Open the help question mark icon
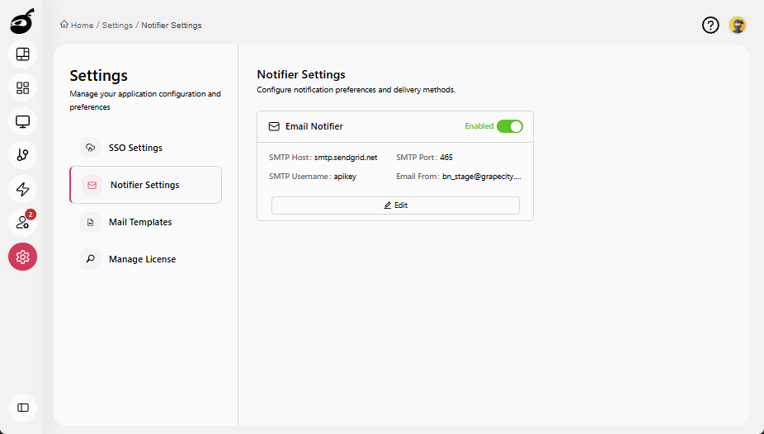The height and width of the screenshot is (434, 764). (710, 25)
